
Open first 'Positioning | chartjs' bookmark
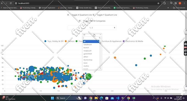28,8
